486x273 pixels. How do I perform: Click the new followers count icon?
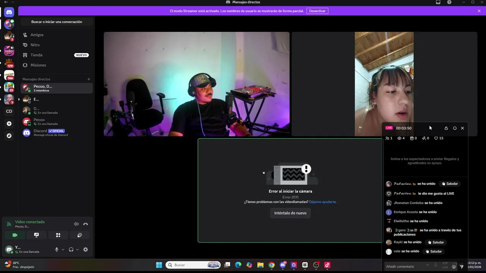(x=426, y=138)
